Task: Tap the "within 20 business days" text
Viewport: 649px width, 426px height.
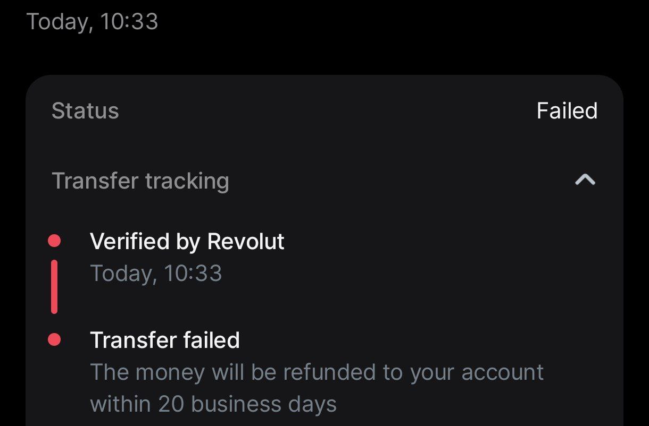Action: click(x=213, y=404)
